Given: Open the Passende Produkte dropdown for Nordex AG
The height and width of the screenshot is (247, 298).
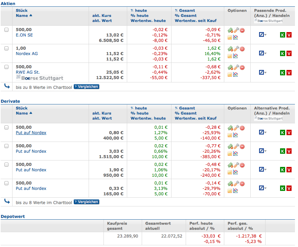Looking at the screenshot, I should tap(262, 53).
